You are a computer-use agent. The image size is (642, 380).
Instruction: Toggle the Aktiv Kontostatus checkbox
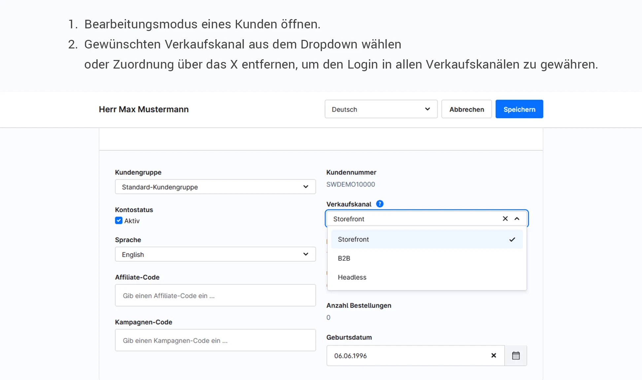119,220
